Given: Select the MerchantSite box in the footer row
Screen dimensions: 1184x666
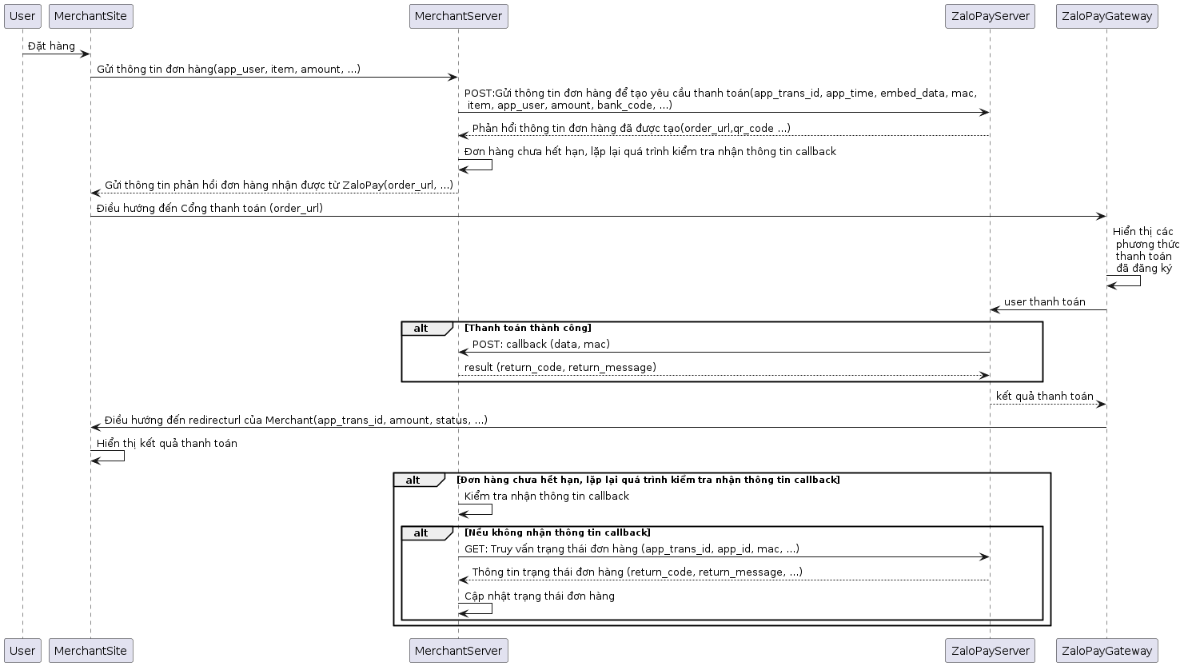Looking at the screenshot, I should point(90,650).
